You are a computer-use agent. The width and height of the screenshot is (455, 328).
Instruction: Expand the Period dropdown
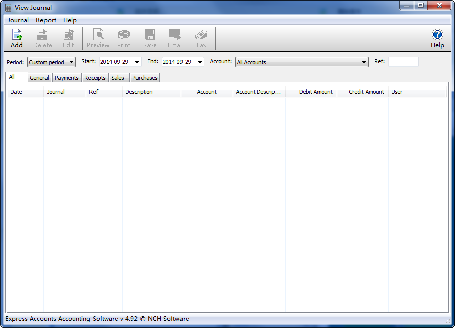pos(52,62)
